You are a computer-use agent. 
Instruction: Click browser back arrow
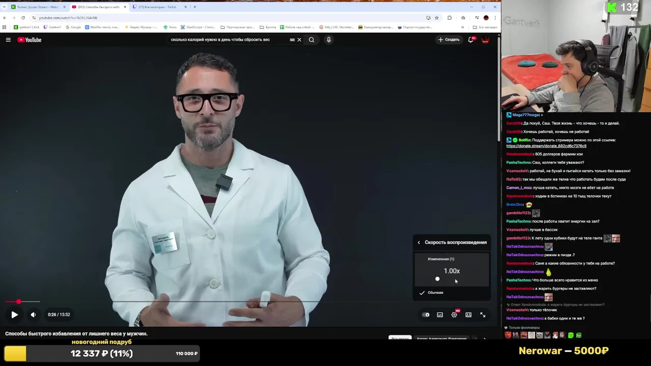pyautogui.click(x=5, y=18)
